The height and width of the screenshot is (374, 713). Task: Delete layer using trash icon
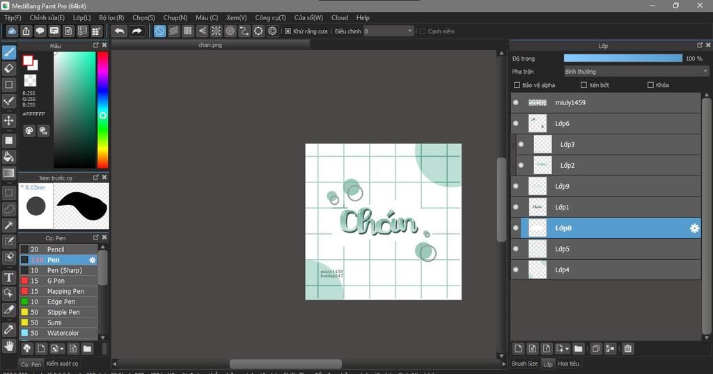click(x=628, y=348)
